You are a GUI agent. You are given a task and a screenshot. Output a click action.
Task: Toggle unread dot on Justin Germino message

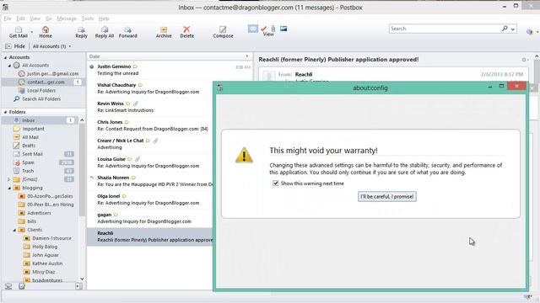92,66
